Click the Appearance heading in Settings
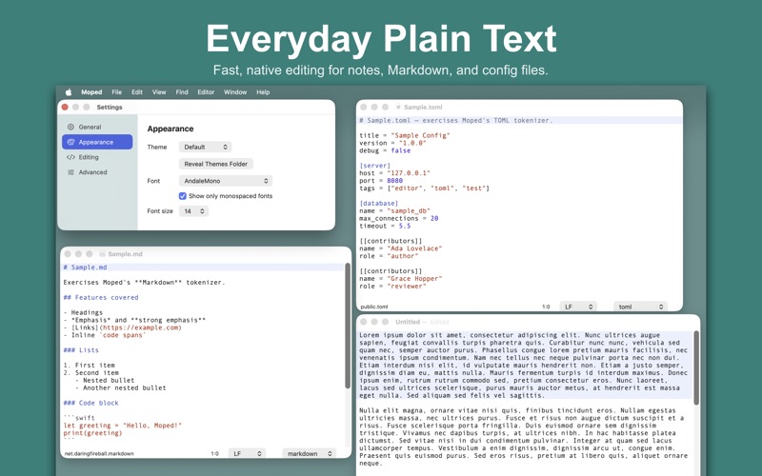 tap(170, 129)
